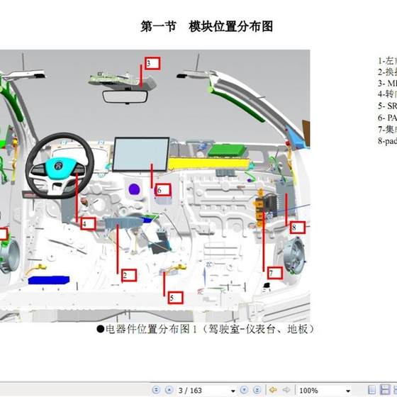Click the legend line starting 6- PA
This screenshot has width=397, height=397.
387,118
